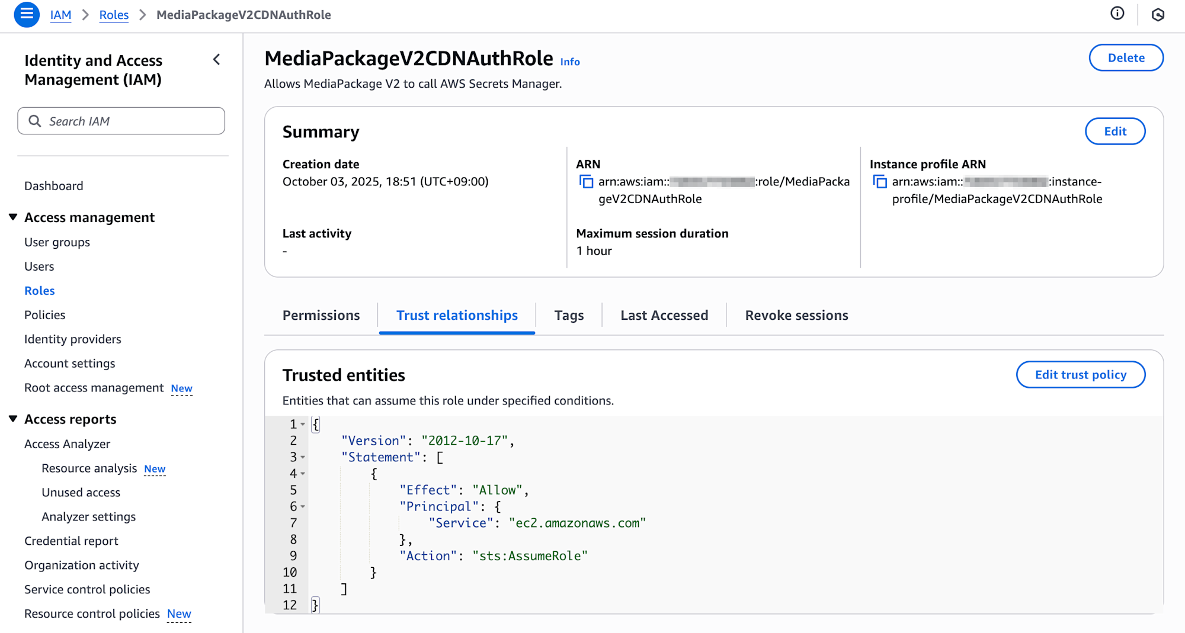Open the Revoke sessions tab
The width and height of the screenshot is (1185, 633).
click(x=796, y=316)
